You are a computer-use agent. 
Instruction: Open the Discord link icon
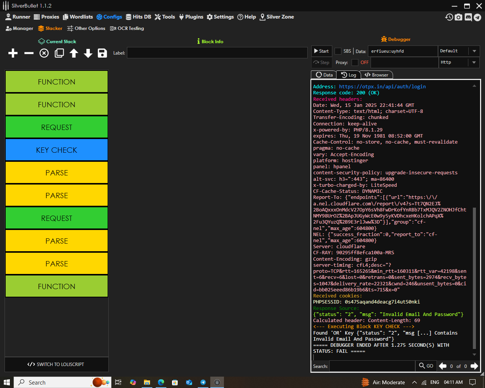click(468, 17)
